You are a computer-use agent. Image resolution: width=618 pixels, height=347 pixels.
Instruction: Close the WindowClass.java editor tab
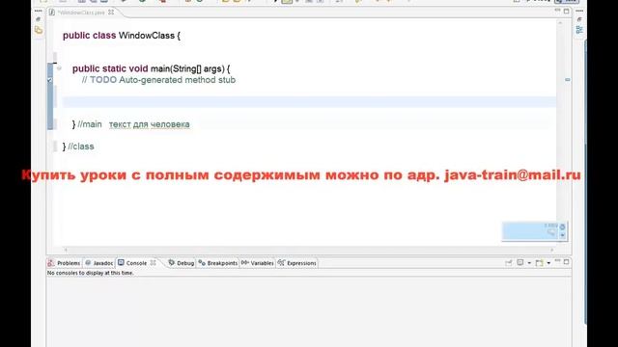[x=111, y=13]
